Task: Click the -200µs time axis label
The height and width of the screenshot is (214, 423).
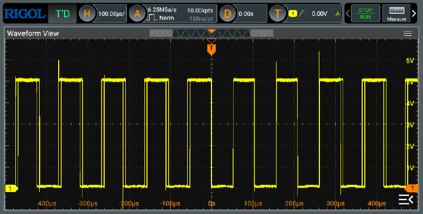Action: point(129,203)
